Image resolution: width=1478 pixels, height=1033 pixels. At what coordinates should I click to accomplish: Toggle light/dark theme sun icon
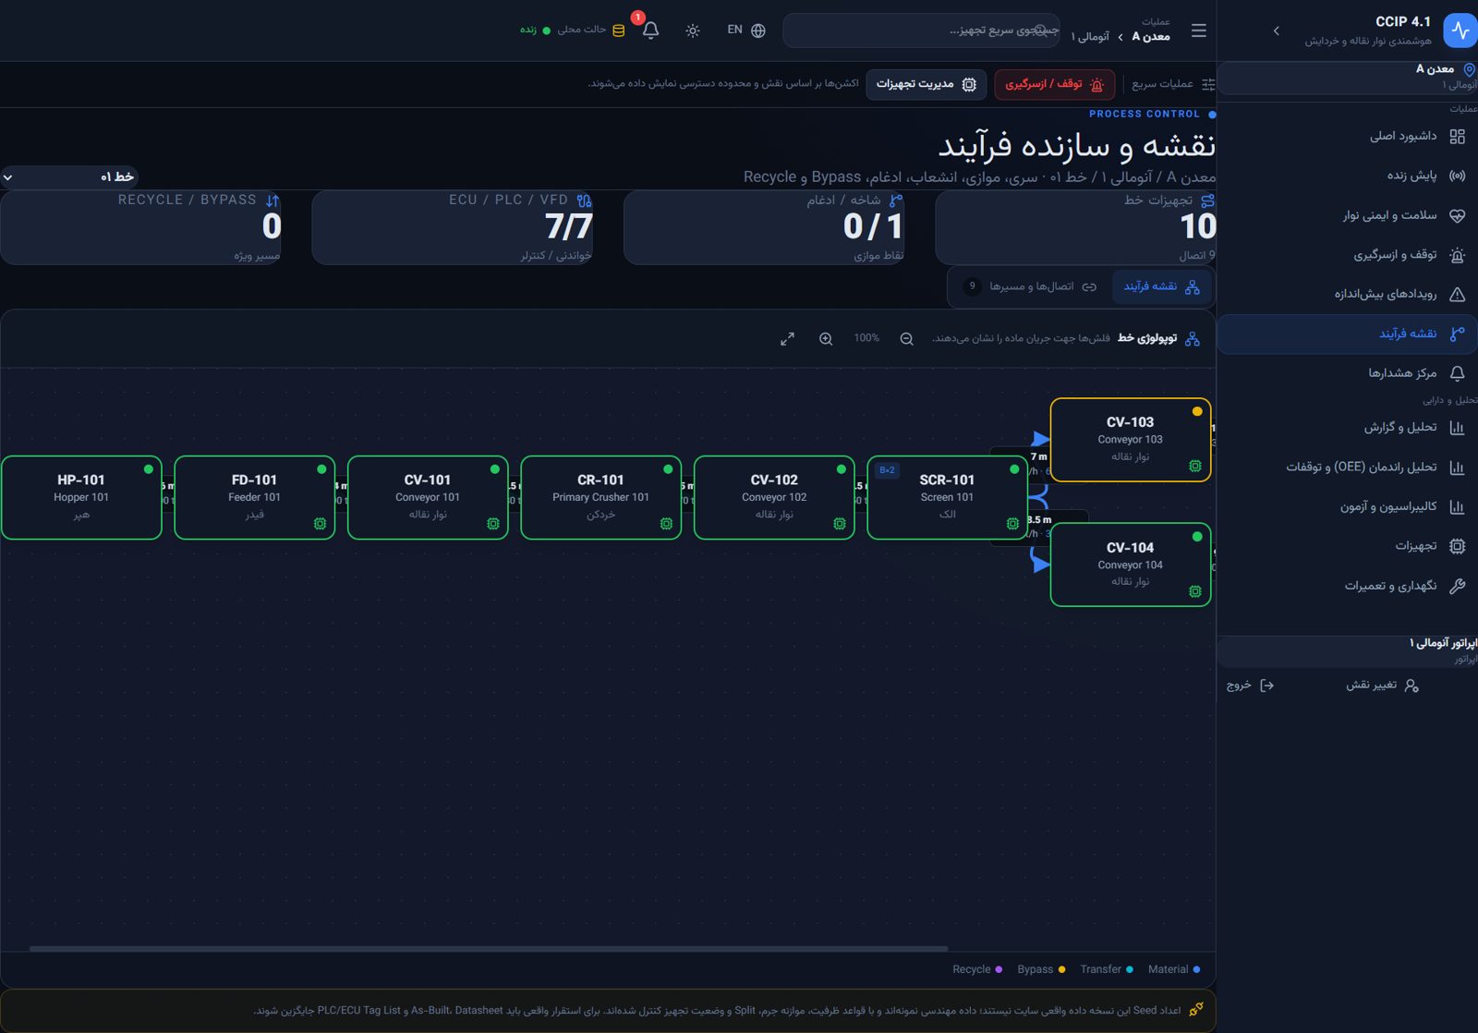pyautogui.click(x=693, y=30)
